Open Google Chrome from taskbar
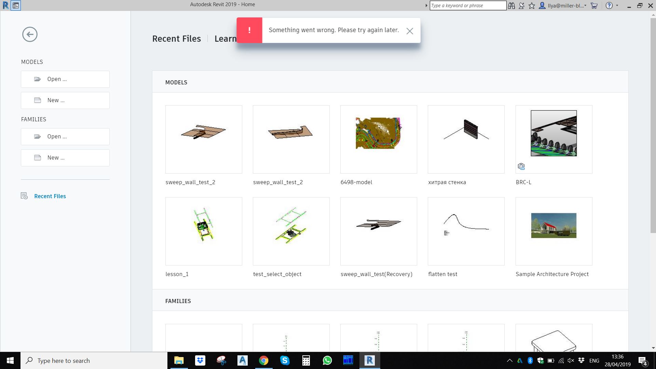This screenshot has height=369, width=656. point(264,360)
